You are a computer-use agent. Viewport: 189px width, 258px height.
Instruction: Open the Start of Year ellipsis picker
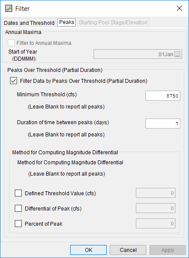(x=177, y=54)
